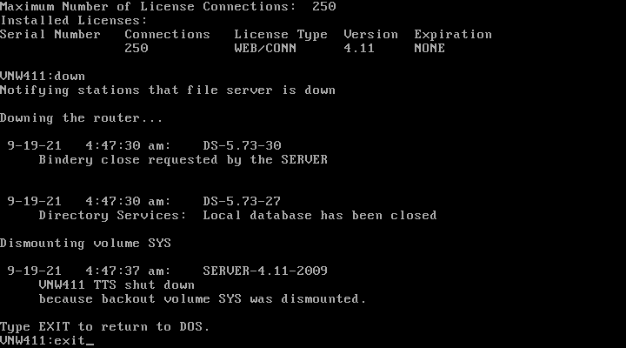This screenshot has width=626, height=348.
Task: Select the 'Expiration' column header
Action: point(453,35)
